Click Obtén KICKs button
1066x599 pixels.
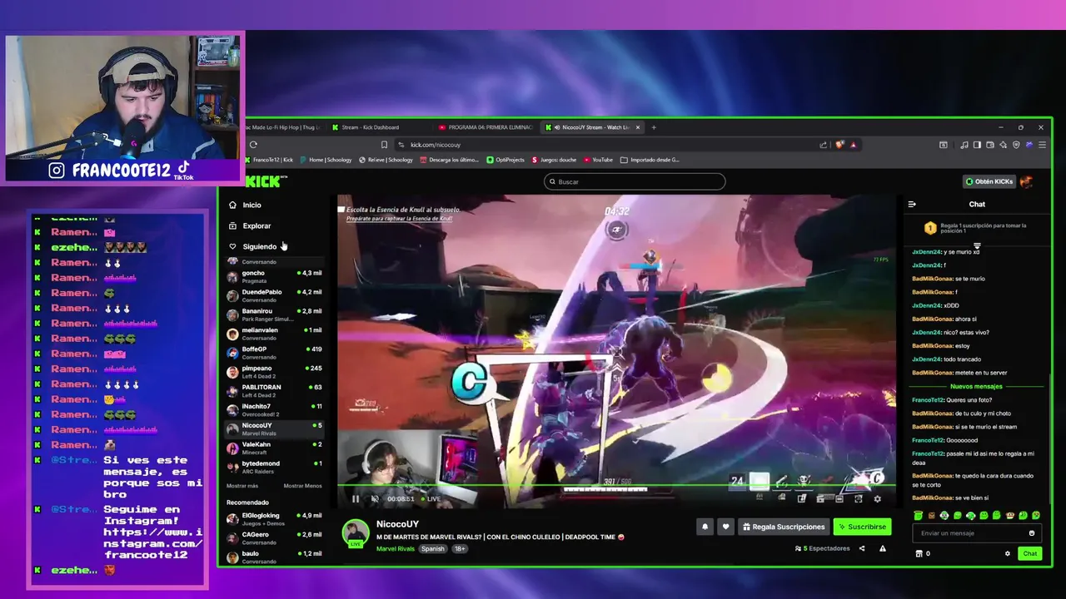pos(989,181)
